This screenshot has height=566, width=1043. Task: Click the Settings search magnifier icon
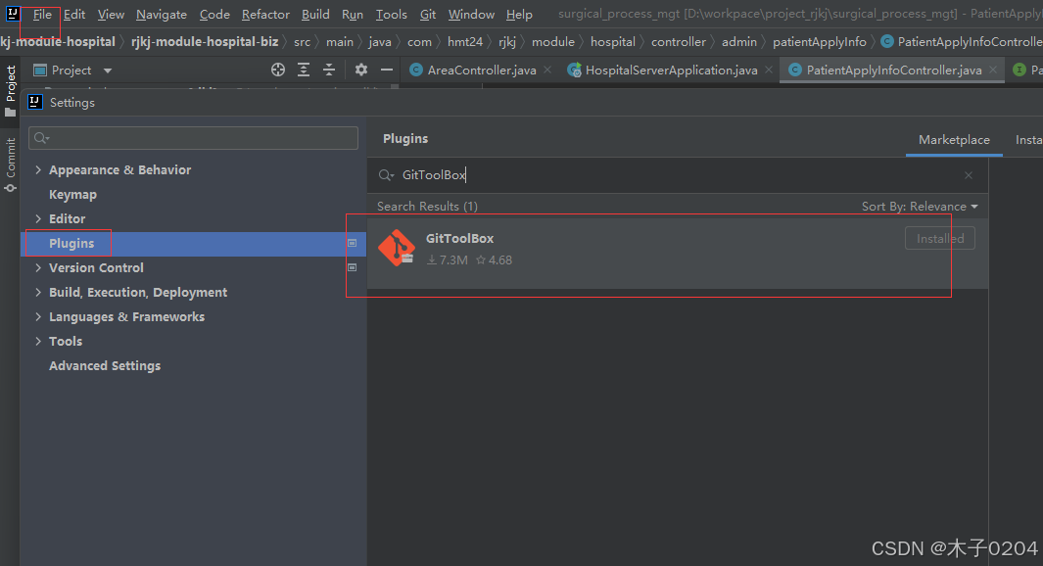point(41,138)
